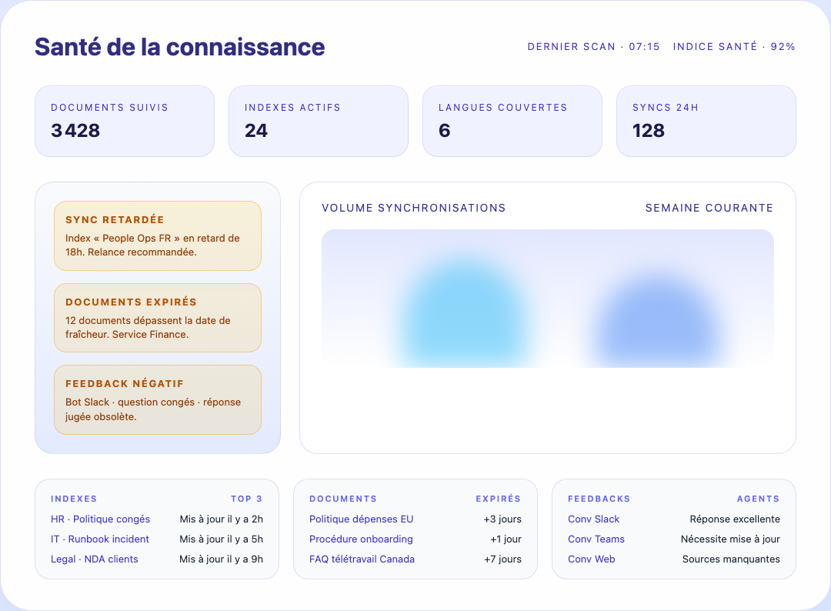Select the Documents suivis stat card

(125, 121)
